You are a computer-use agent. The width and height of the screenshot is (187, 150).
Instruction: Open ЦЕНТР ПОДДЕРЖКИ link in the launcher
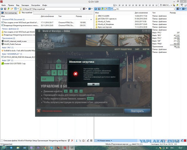point(123,49)
